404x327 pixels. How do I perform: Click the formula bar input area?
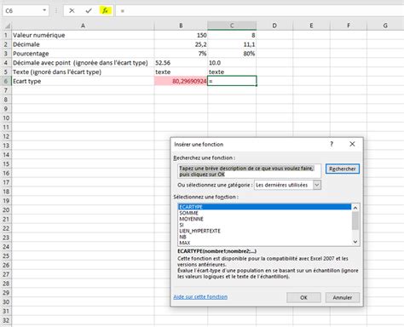[x=260, y=11]
